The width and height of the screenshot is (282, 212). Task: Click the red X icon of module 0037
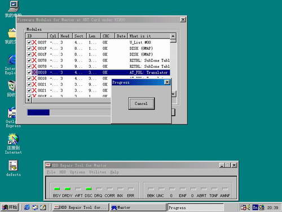click(x=34, y=42)
